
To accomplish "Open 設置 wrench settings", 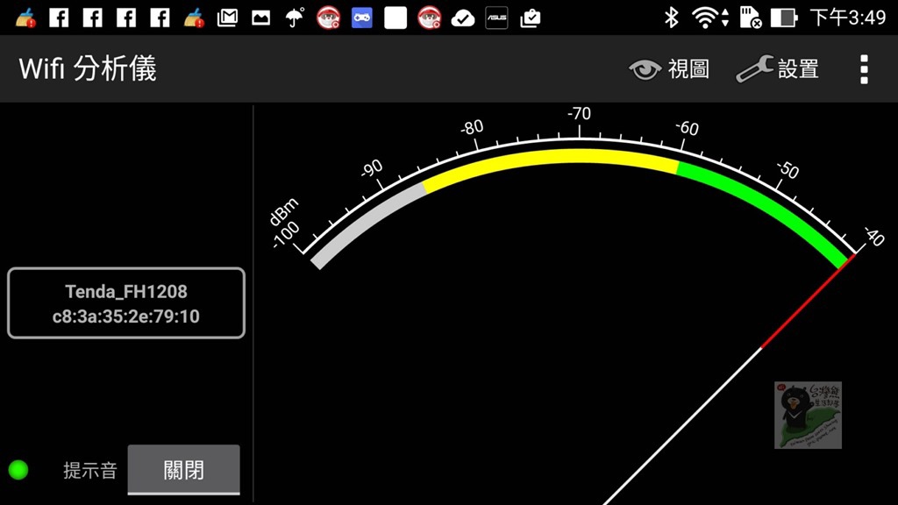I will pos(777,69).
